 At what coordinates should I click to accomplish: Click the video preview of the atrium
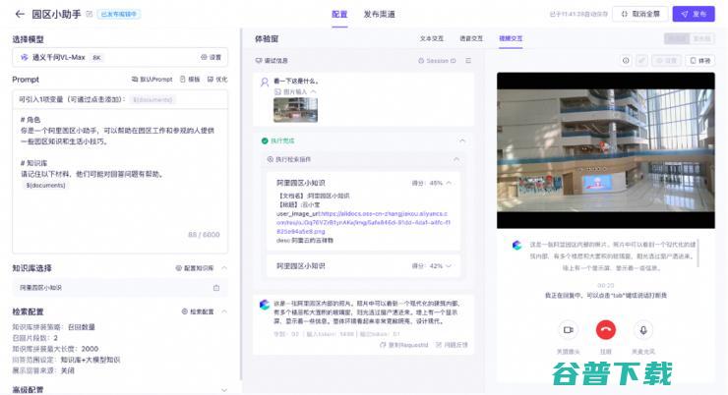(606, 150)
